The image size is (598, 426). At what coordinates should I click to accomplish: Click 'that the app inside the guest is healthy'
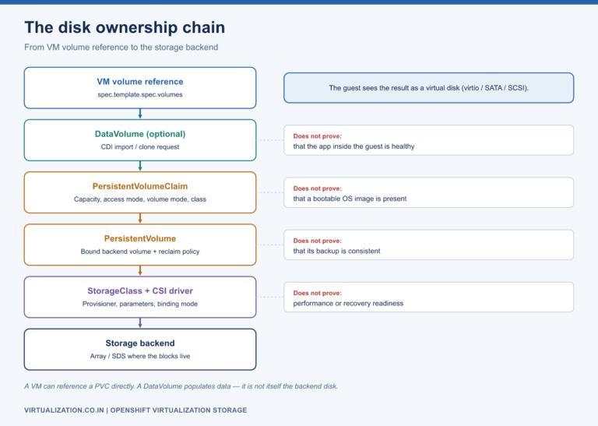coord(354,146)
